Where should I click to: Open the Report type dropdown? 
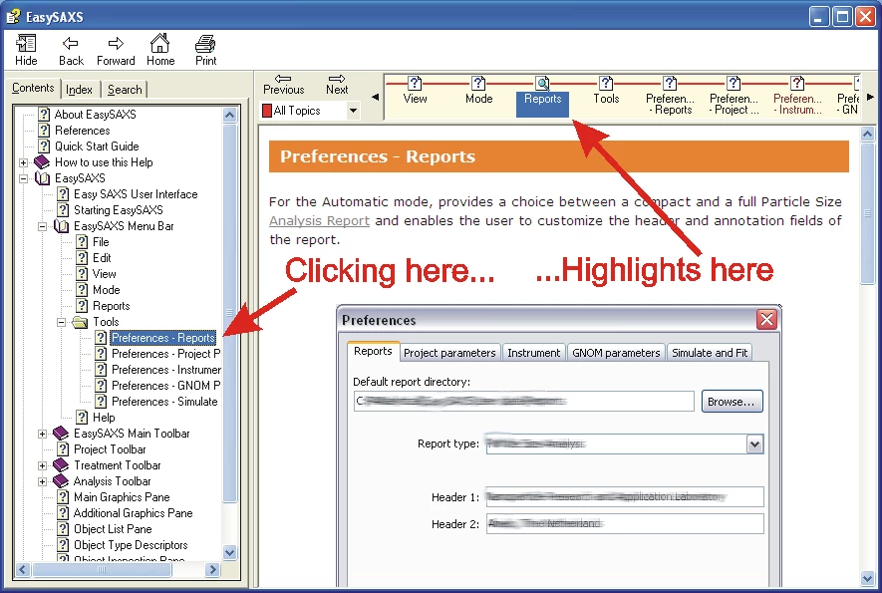click(x=754, y=444)
